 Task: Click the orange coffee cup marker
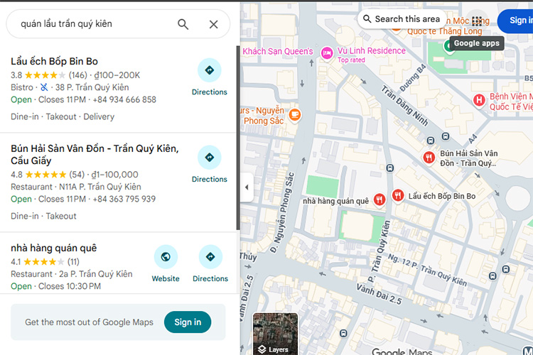click(x=295, y=114)
